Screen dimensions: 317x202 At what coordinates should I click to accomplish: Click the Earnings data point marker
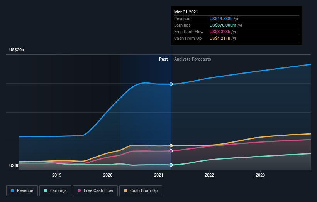click(171, 165)
